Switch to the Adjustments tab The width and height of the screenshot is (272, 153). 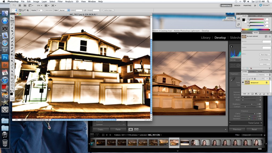[247, 33]
